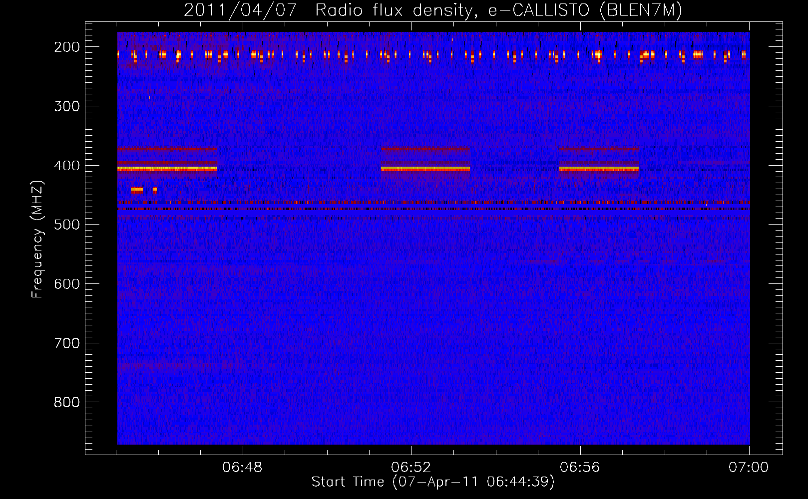Click the 405 MHz band near 06:52
The width and height of the screenshot is (808, 499).
[425, 169]
